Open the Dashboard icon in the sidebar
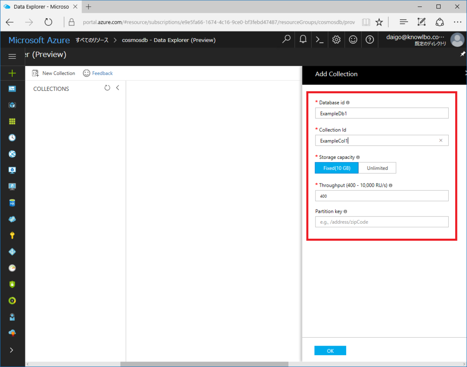 click(12, 89)
